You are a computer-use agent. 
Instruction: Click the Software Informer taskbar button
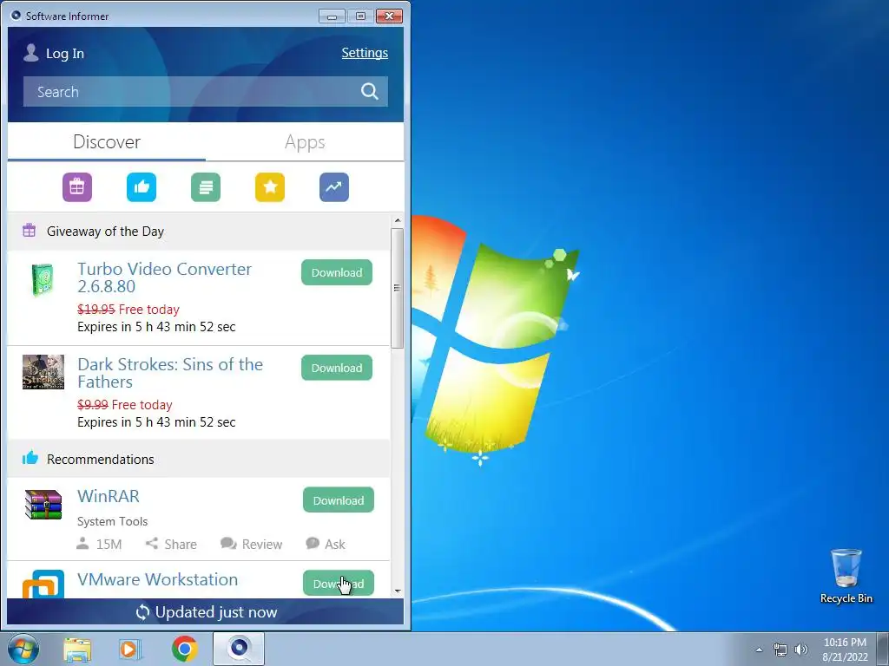click(239, 649)
